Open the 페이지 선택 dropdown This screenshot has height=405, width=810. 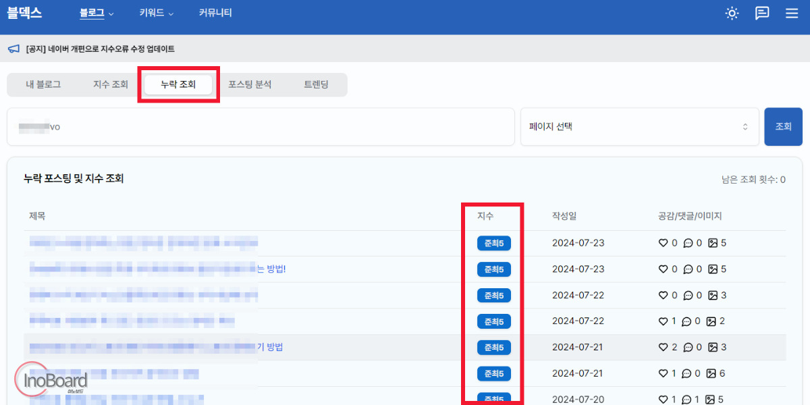pos(640,126)
